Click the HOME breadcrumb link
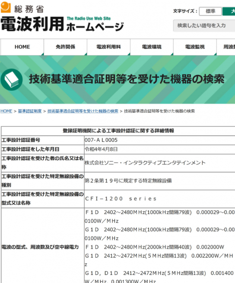Screen dimensions: 235x283 [6, 111]
